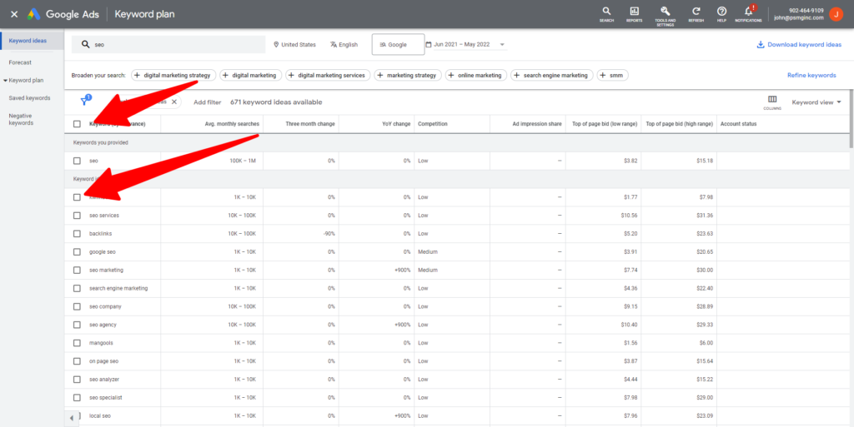This screenshot has width=854, height=427.
Task: Add digital marketing strategy suggestion
Action: pos(173,76)
